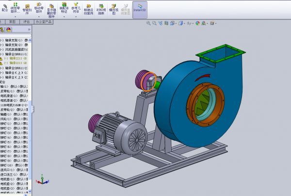Create an 爆炸视图 exploded view
Viewport: 291px width, 196px height.
pos(114,10)
